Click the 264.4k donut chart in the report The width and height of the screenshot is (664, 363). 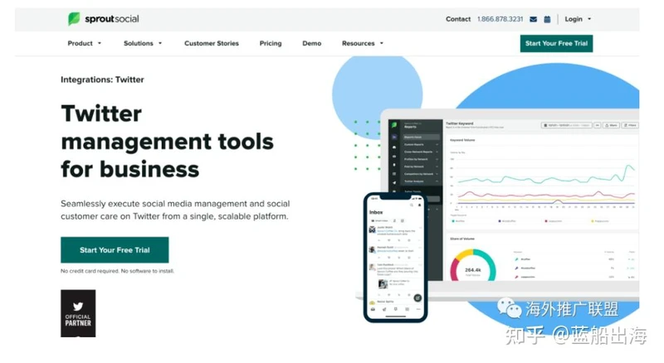coord(472,267)
